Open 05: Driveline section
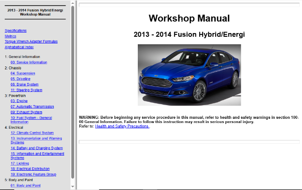This screenshot has width=302, height=190. (20, 79)
